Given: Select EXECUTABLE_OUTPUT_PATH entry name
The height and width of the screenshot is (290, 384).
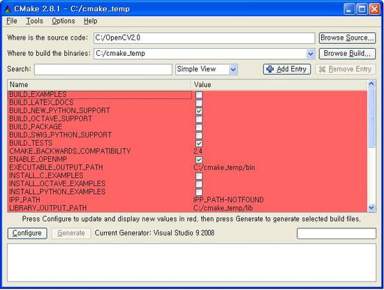Looking at the screenshot, I should 56,167.
